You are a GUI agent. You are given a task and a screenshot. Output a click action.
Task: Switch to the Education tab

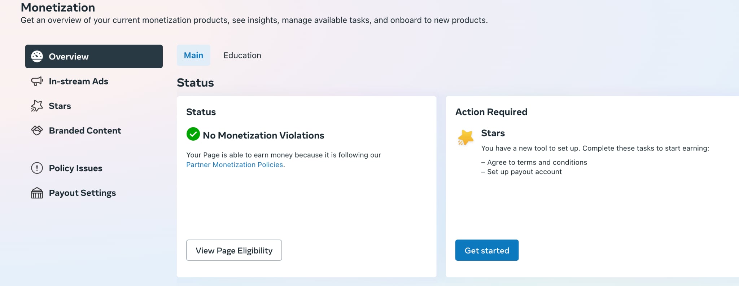[x=242, y=55]
